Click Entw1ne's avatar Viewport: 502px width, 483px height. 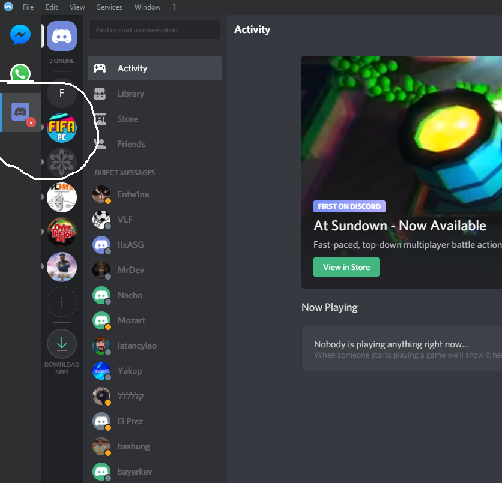pyautogui.click(x=101, y=194)
